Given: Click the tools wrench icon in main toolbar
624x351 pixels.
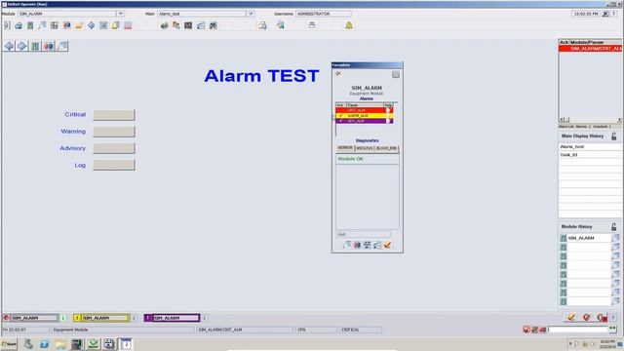Looking at the screenshot, I should click(214, 25).
